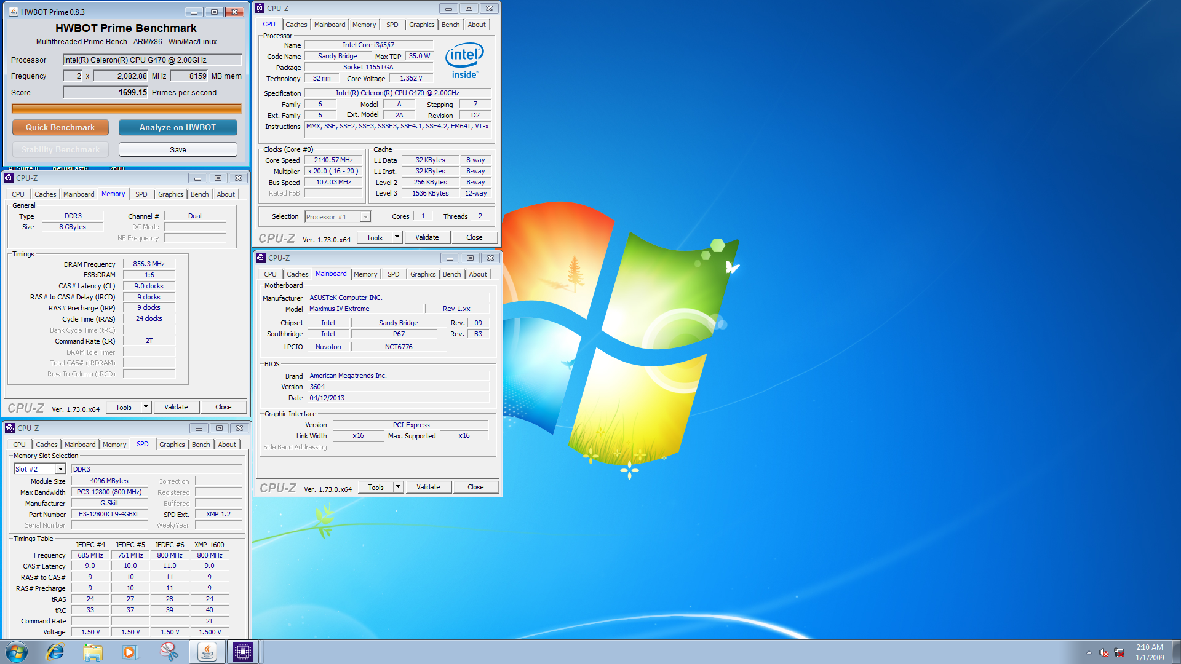Image resolution: width=1181 pixels, height=664 pixels.
Task: Open SPD tab in CPU-Z Mainboard window
Action: [x=394, y=274]
